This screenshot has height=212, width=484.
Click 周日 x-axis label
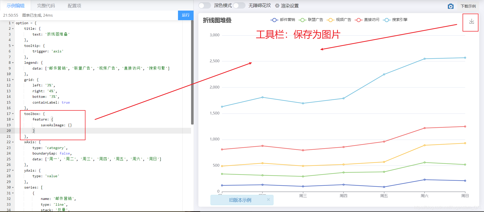(465, 196)
